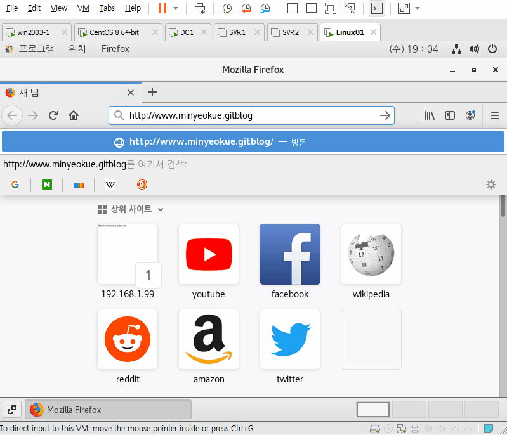
Task: Go back with the back arrow
Action: coord(12,115)
